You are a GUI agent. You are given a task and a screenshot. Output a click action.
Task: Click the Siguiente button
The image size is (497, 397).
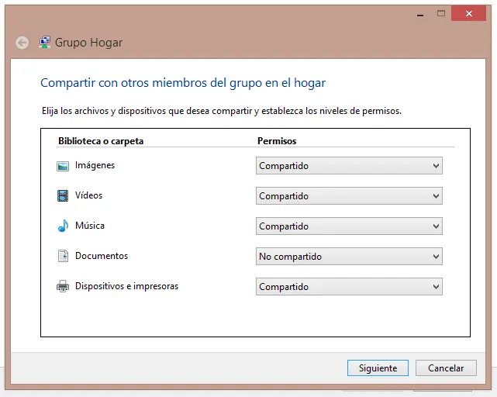coord(378,368)
